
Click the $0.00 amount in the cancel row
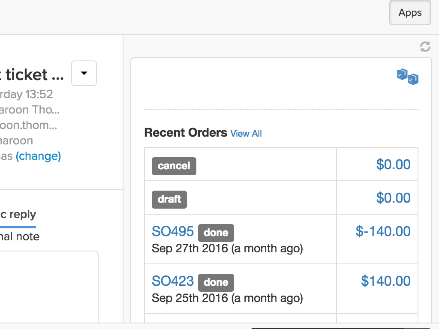[393, 164]
